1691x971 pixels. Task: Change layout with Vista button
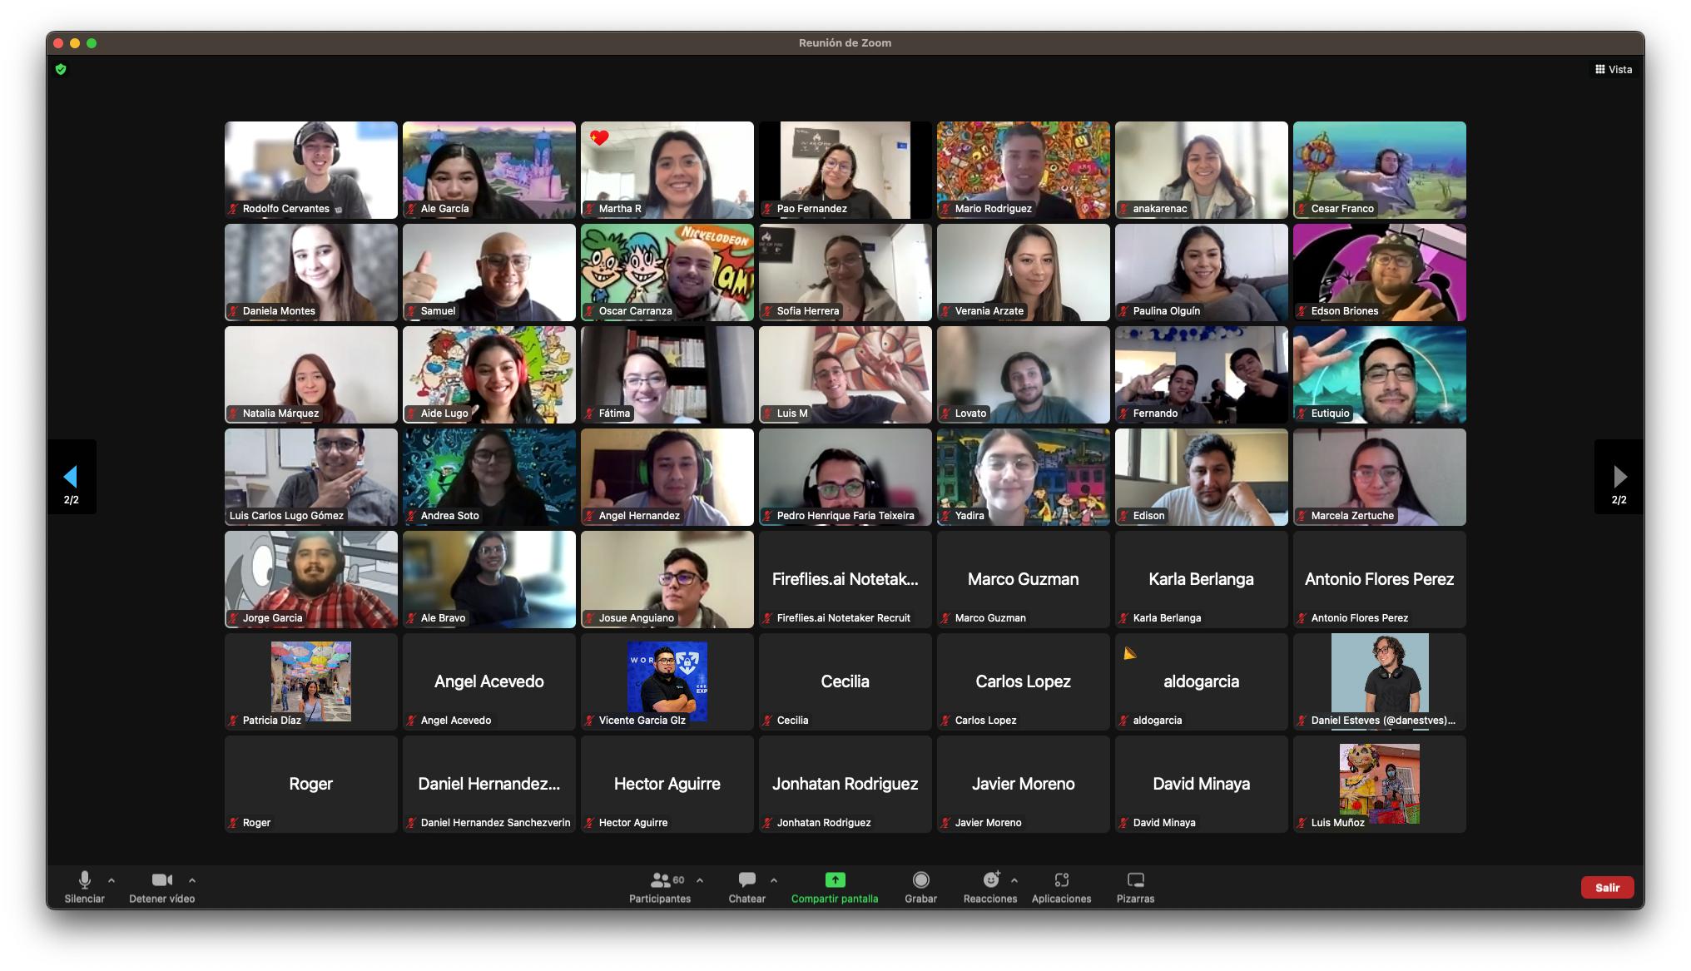pyautogui.click(x=1614, y=69)
